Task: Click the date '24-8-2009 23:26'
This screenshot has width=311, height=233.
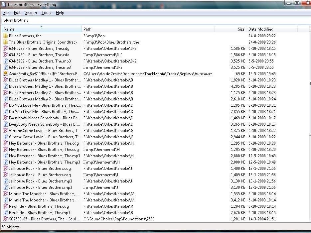Action: point(262,42)
